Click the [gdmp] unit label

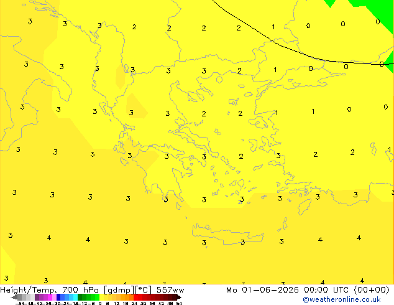point(119,290)
